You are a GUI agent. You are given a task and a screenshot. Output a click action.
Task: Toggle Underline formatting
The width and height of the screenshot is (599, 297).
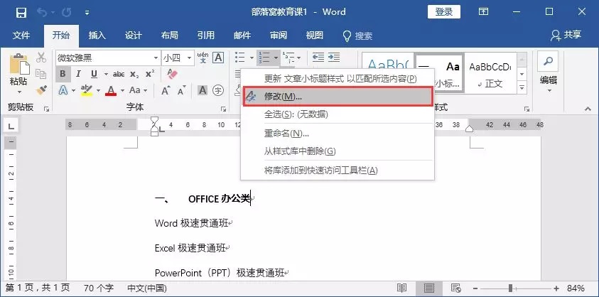(x=94, y=74)
